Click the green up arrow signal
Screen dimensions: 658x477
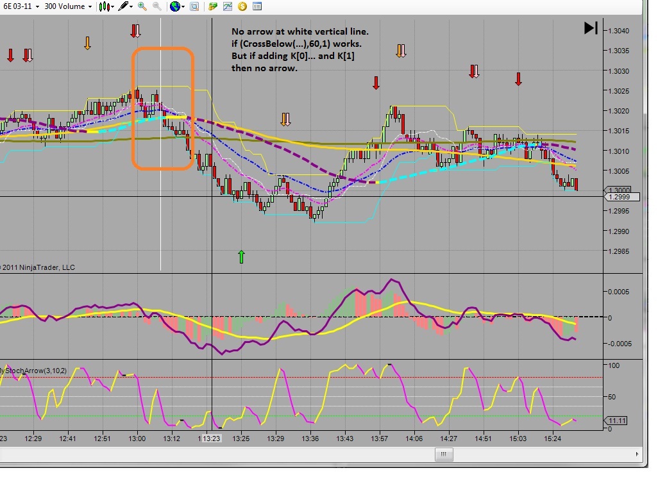point(241,256)
